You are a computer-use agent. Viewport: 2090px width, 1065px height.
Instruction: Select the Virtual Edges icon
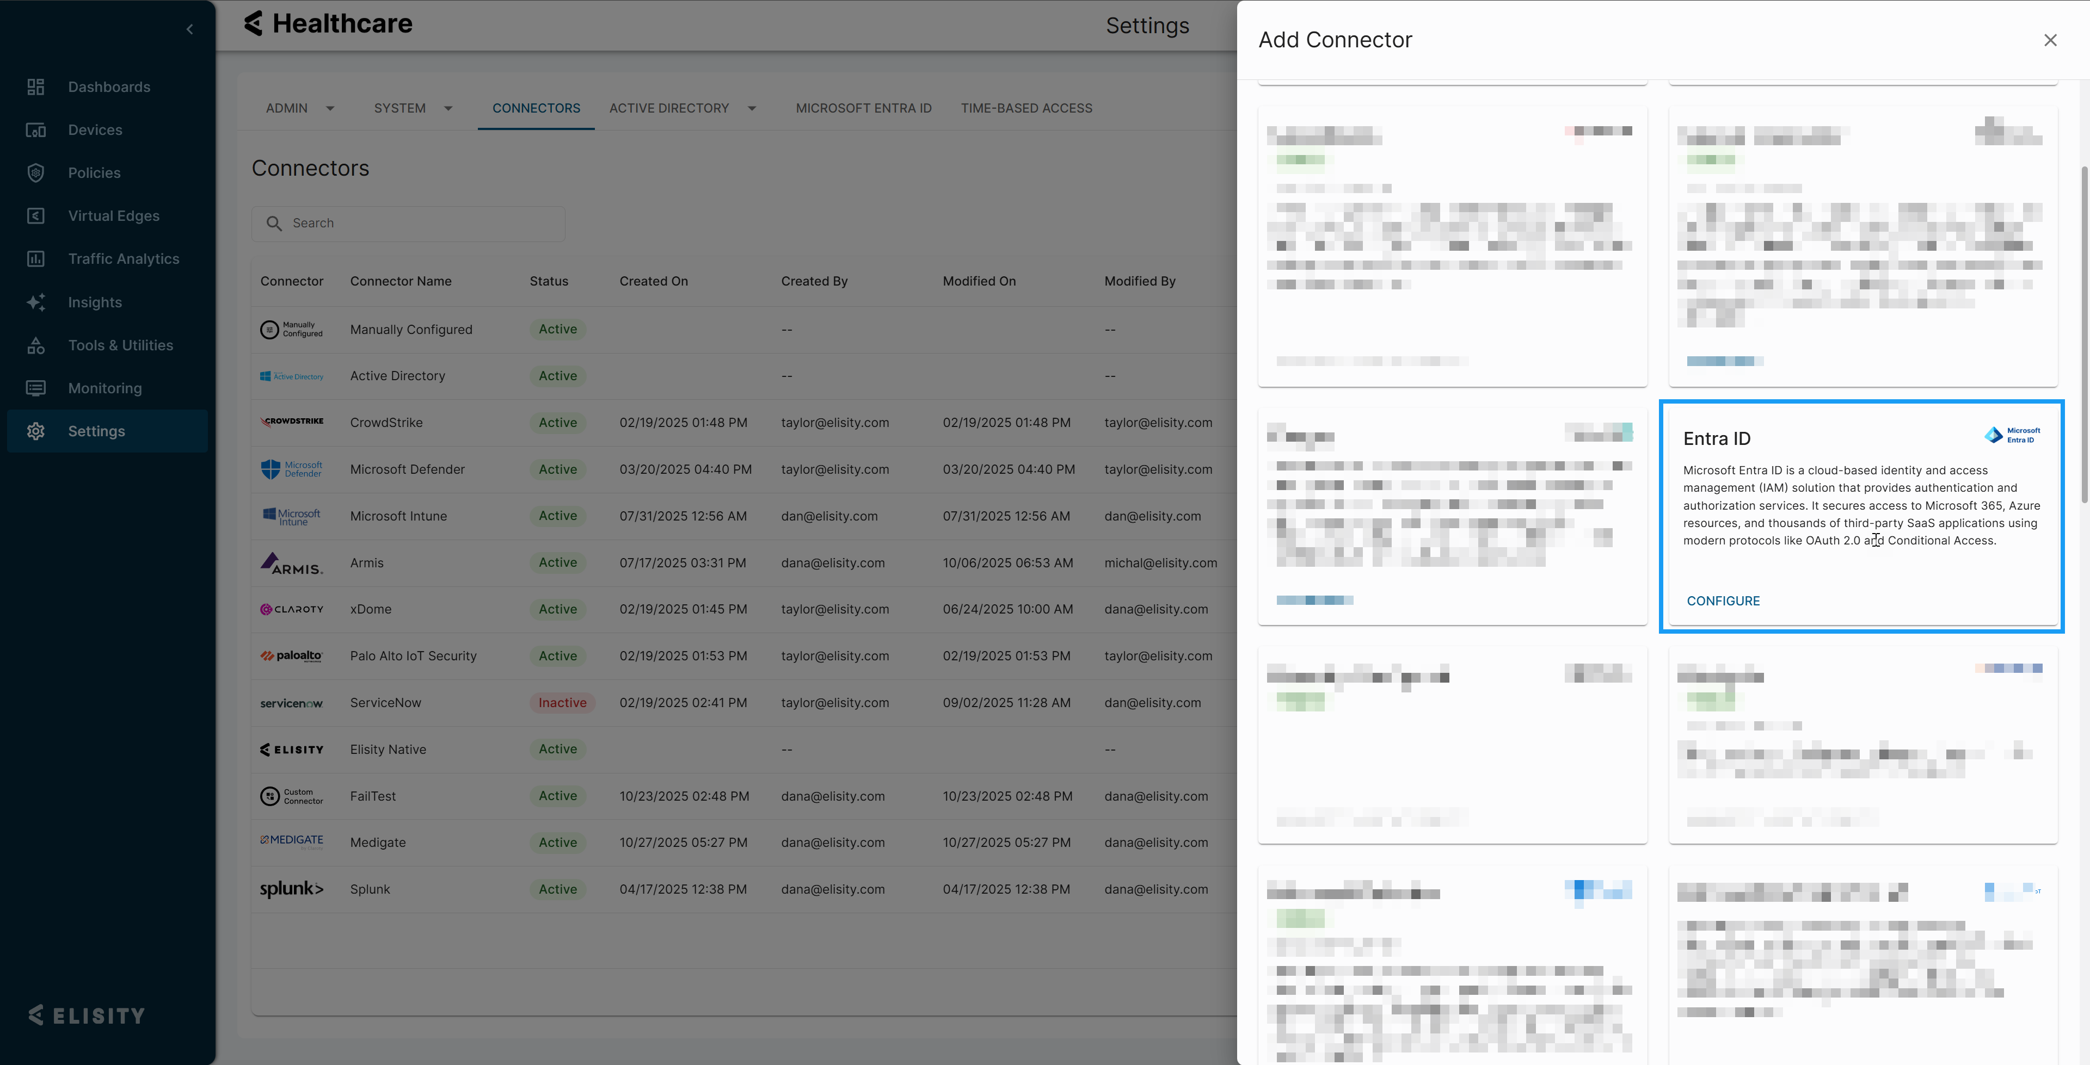click(36, 216)
